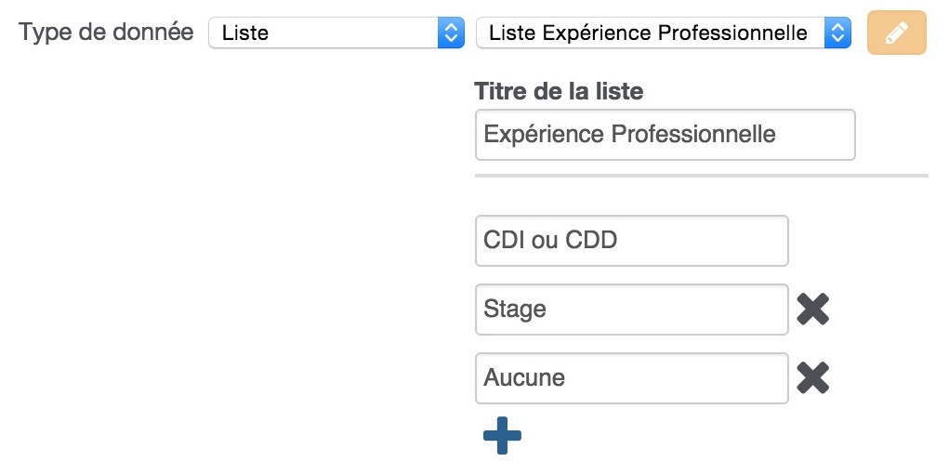Add a new list item with plus icon
949x475 pixels.
pyautogui.click(x=502, y=435)
